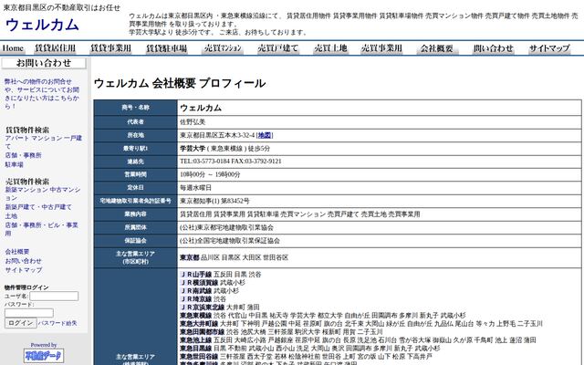The width and height of the screenshot is (584, 365).
Task: Select the 東急東横線 route label
Action: (x=196, y=316)
